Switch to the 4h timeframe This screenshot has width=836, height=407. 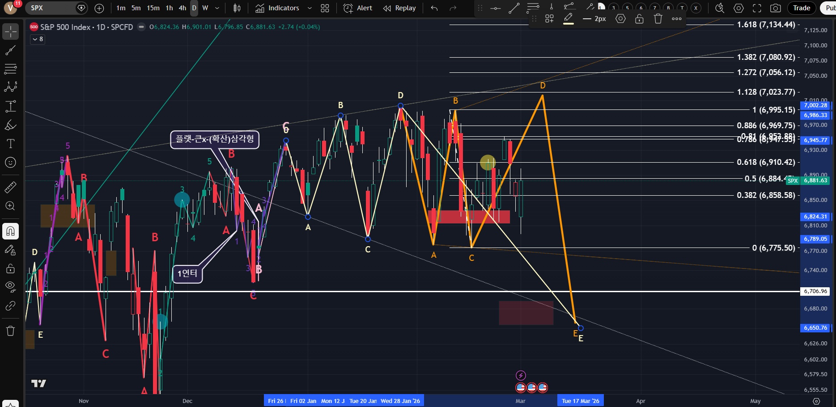click(x=182, y=8)
